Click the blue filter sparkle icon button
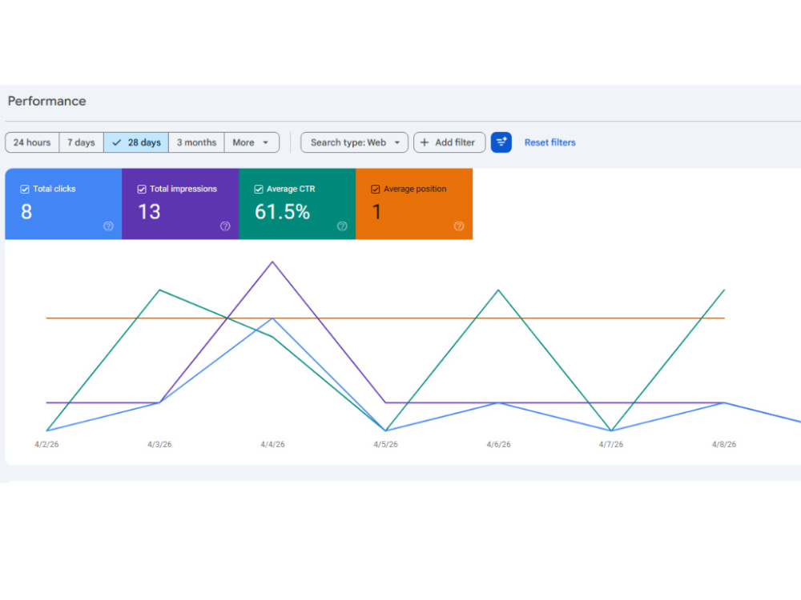801x600 pixels. [501, 142]
